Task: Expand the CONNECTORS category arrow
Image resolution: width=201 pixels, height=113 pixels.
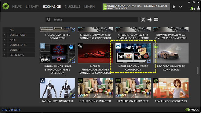Action: tap(5, 45)
